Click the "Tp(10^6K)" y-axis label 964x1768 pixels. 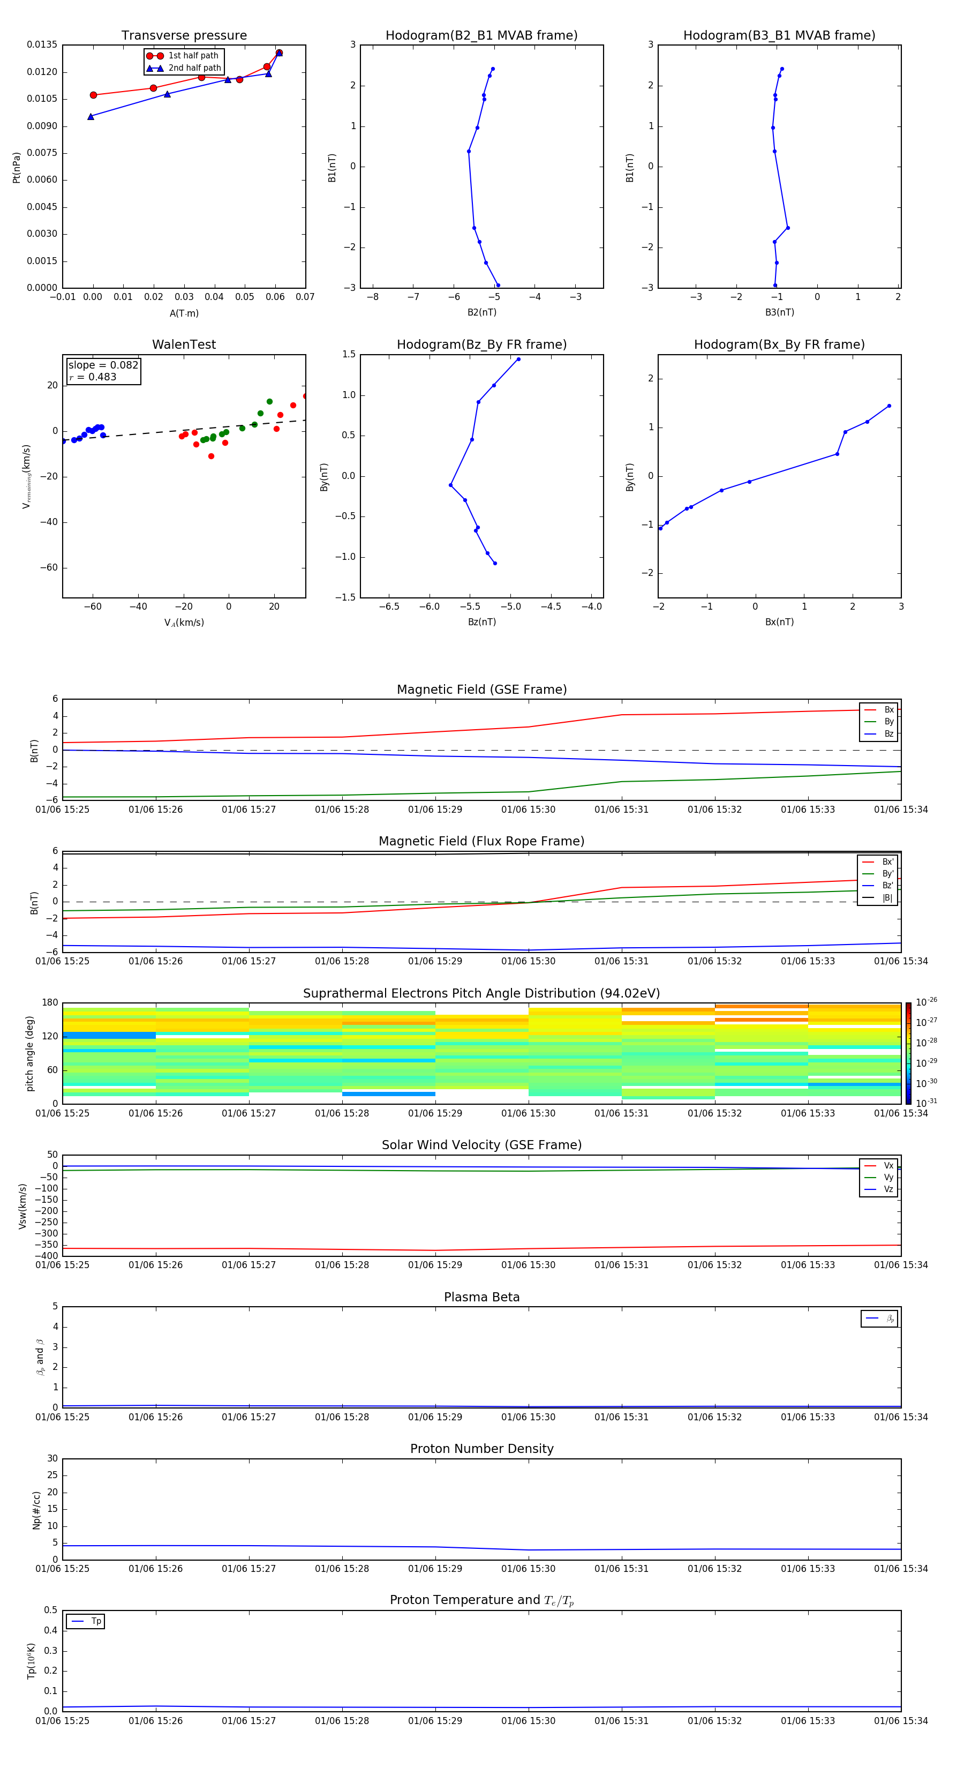click(31, 1661)
